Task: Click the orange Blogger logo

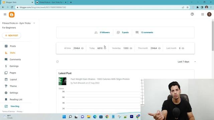Action: pos(12,15)
